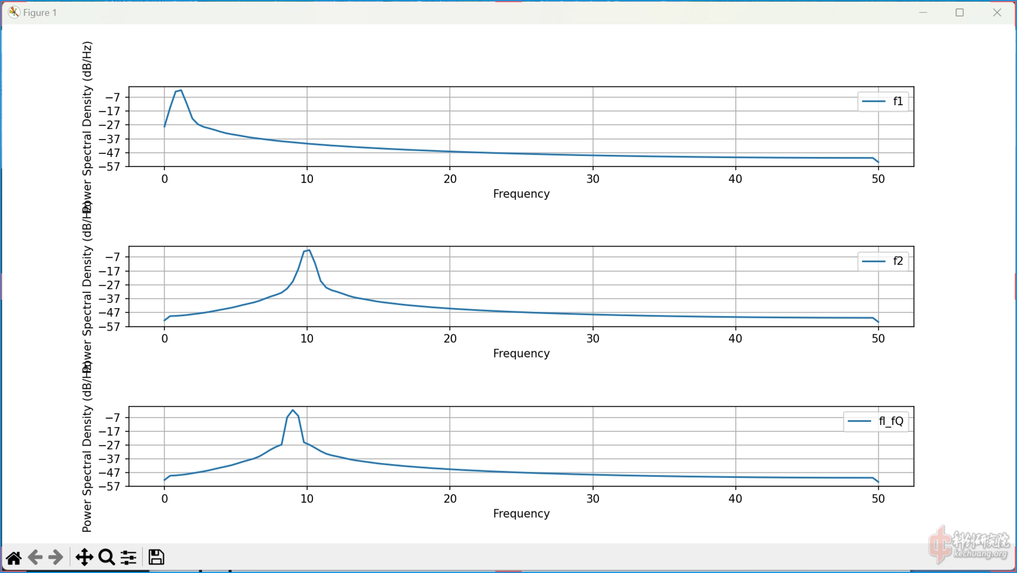The height and width of the screenshot is (573, 1017).
Task: Click the f1 legend box
Action: point(883,101)
